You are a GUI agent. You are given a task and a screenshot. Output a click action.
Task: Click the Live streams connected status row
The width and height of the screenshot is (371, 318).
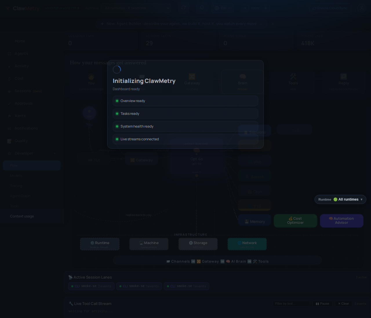[185, 139]
